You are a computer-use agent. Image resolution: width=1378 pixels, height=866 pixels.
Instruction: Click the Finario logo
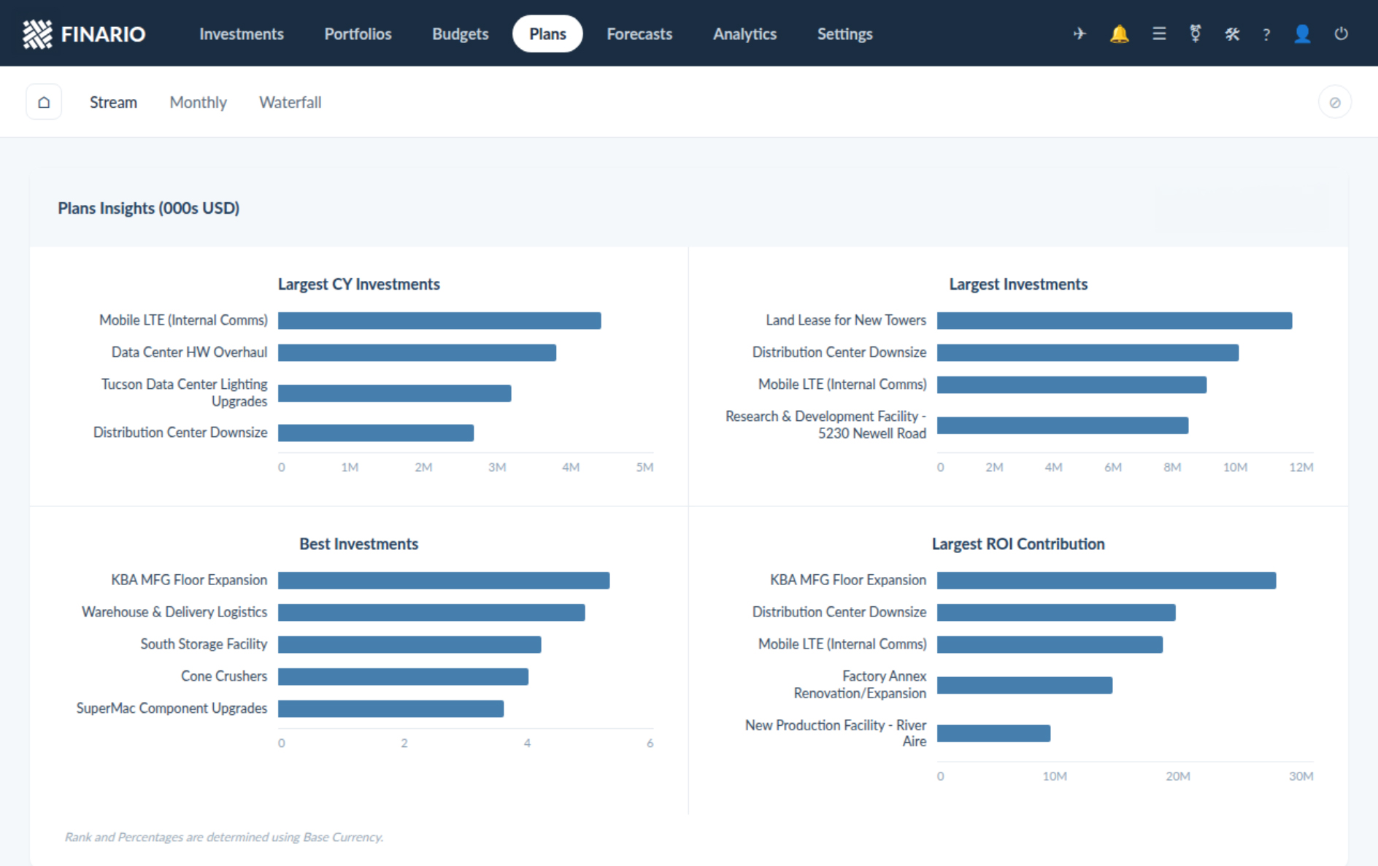pyautogui.click(x=84, y=34)
